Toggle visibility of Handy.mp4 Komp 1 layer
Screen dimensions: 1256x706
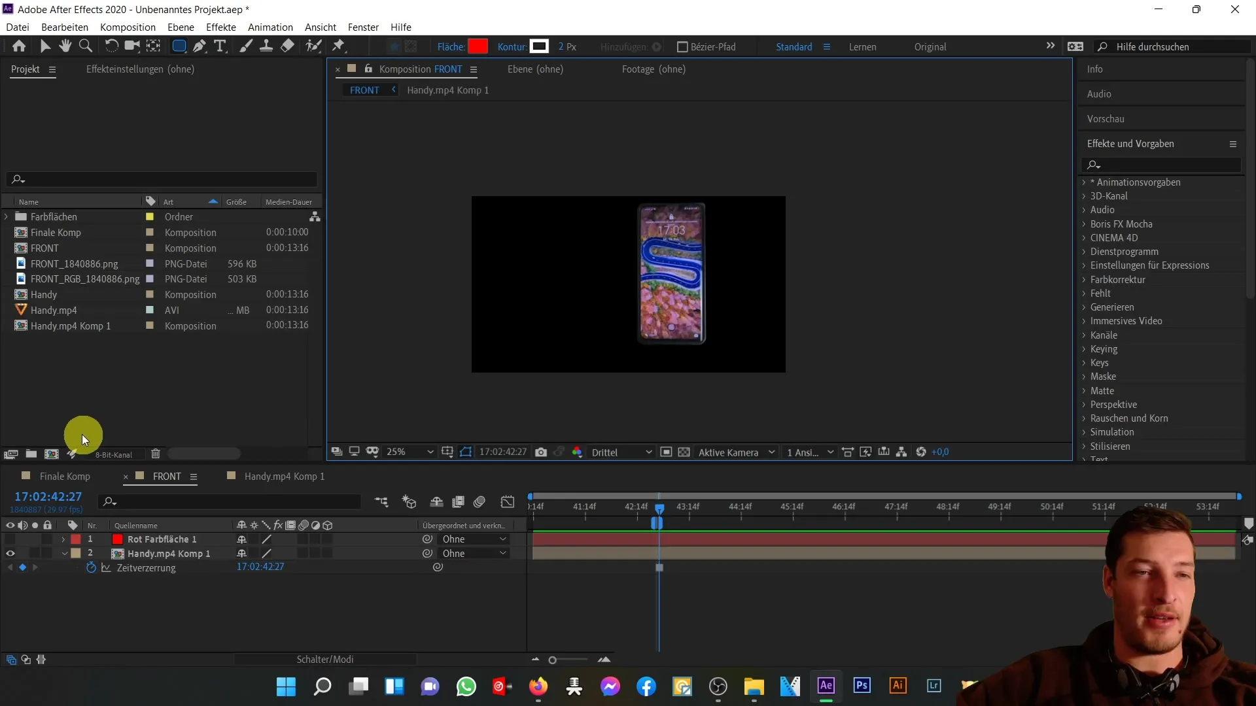click(x=10, y=552)
